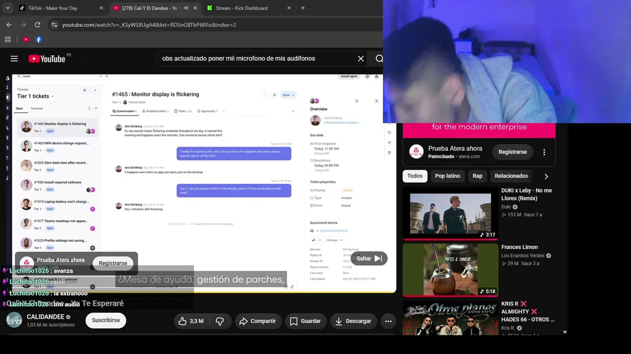
Task: Show more filter chips with the right arrow
Action: tap(546, 176)
